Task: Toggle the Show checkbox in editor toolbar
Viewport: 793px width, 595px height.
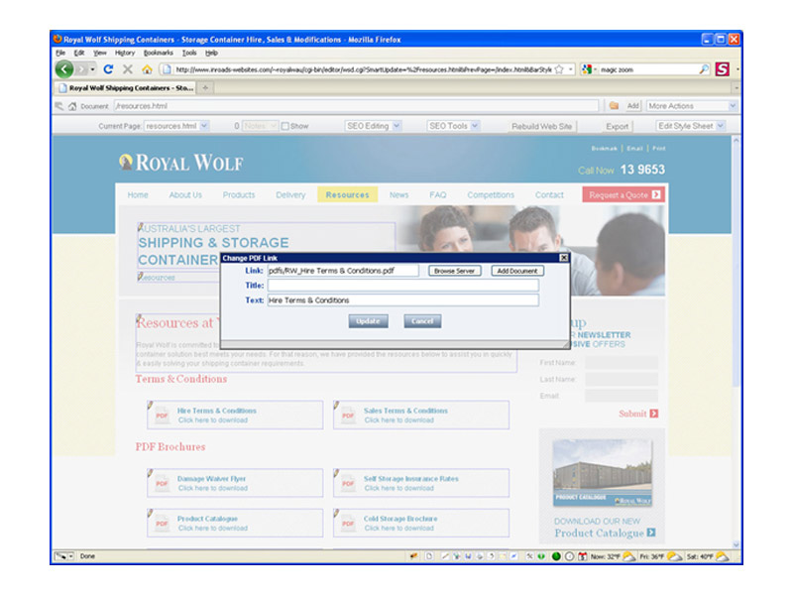Action: coord(285,126)
